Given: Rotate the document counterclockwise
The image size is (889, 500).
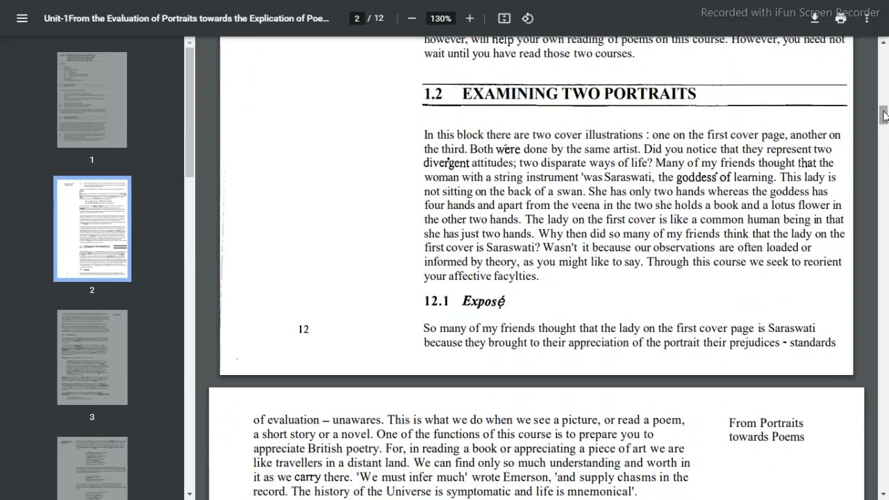Looking at the screenshot, I should click(x=528, y=18).
